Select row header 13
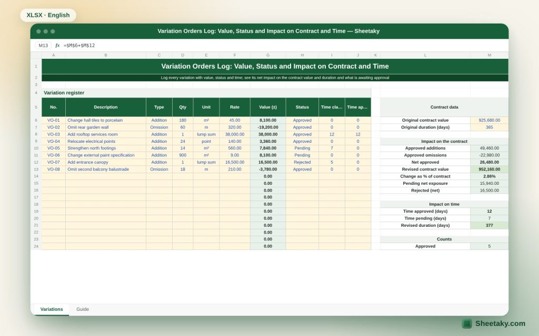This screenshot has width=539, height=336. [x=36, y=170]
